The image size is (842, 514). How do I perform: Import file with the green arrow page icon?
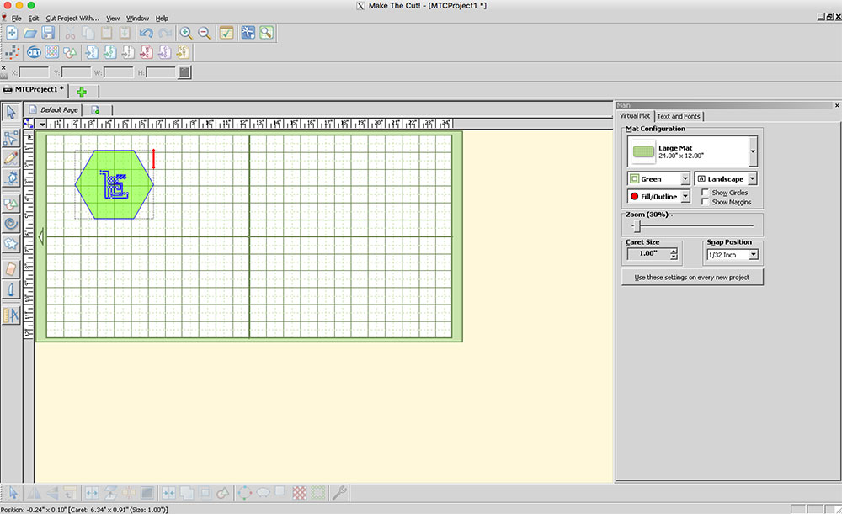110,52
